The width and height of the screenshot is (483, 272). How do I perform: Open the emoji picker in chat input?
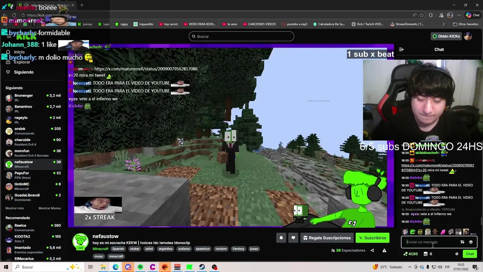point(471,242)
